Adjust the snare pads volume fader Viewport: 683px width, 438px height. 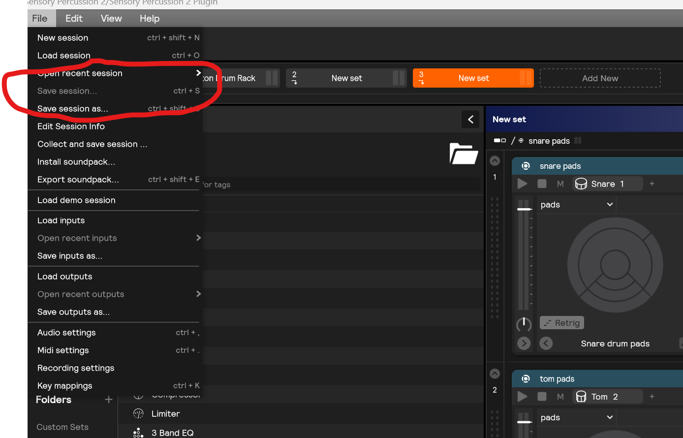525,209
